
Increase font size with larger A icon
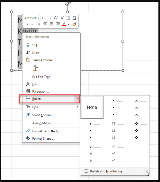(x=56, y=18)
